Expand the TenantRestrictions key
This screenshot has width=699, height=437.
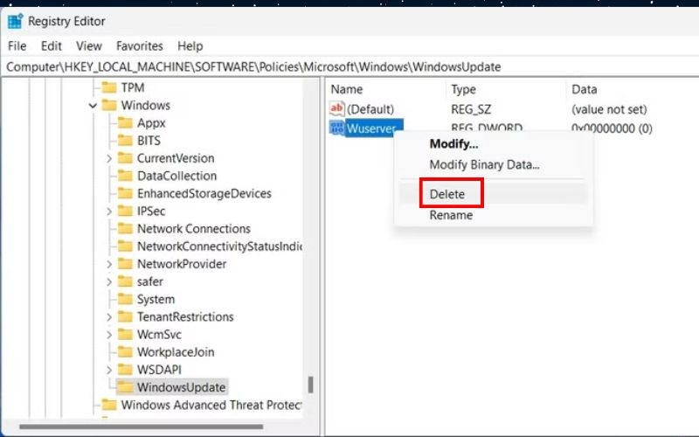click(108, 316)
